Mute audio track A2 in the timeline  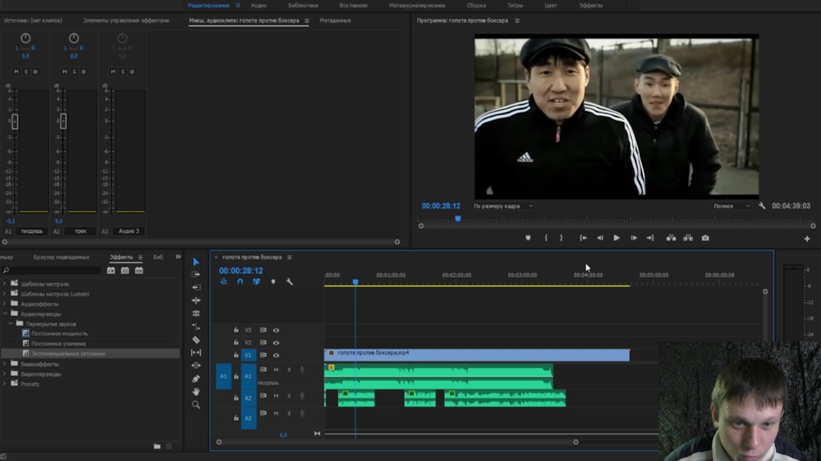click(276, 396)
